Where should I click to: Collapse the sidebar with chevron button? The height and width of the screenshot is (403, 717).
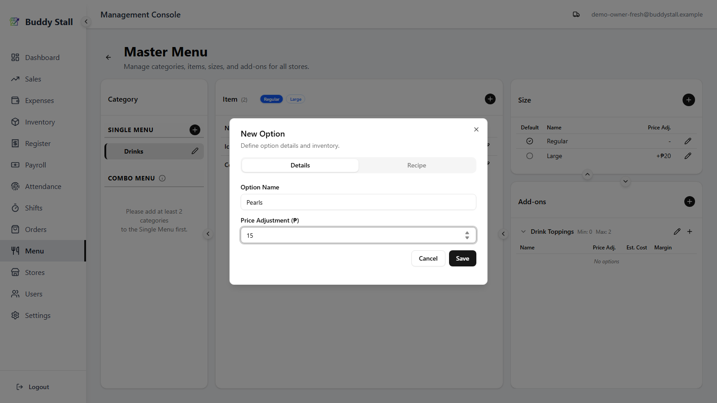86,21
